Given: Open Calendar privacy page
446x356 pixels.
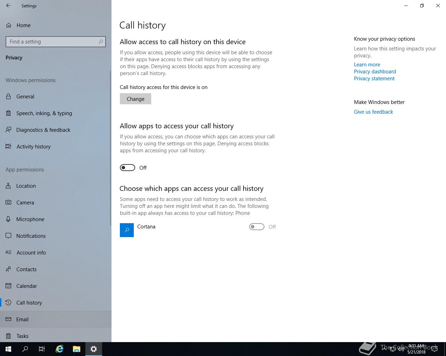Looking at the screenshot, I should [x=55, y=286].
